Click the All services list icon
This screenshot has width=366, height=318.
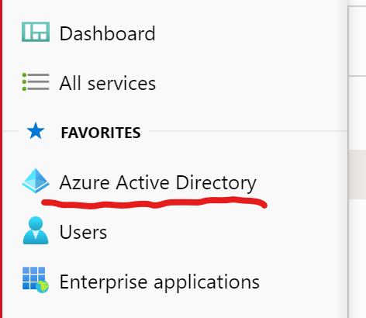tap(36, 82)
